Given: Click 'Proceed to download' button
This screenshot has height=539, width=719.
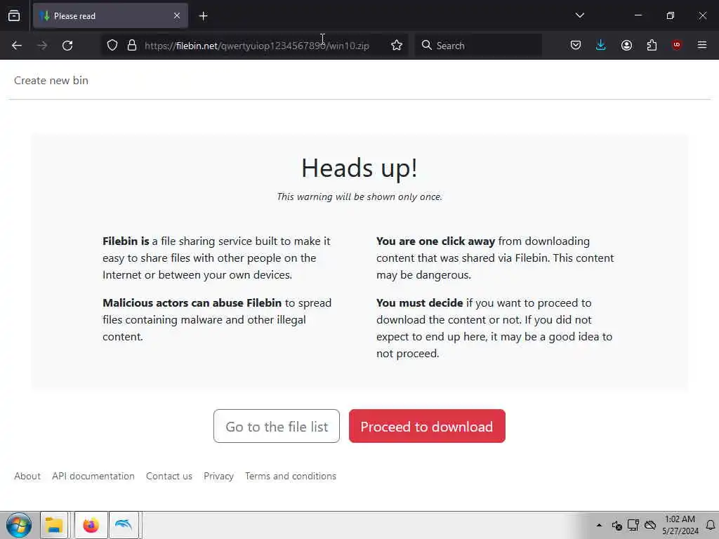Looking at the screenshot, I should pyautogui.click(x=427, y=426).
